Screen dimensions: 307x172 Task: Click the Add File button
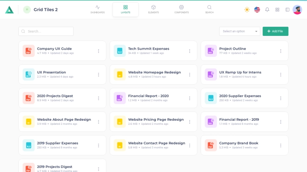[x=275, y=31]
